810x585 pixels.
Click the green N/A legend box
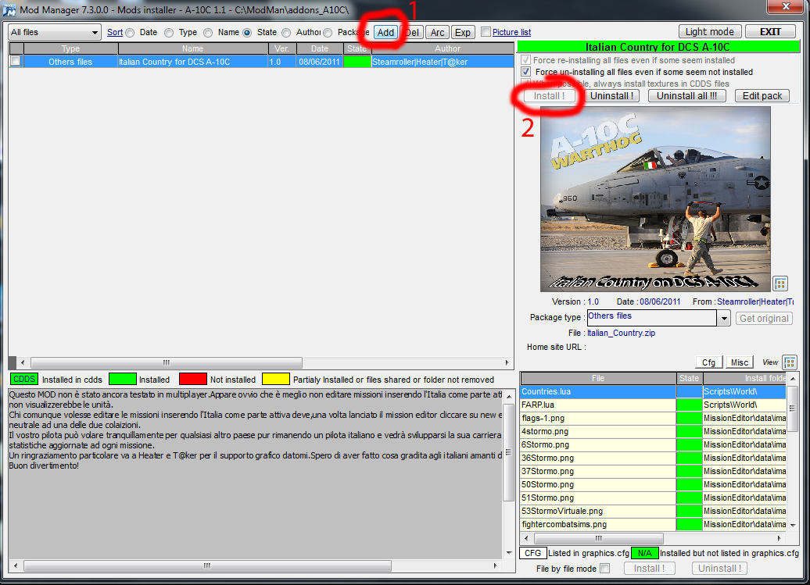click(644, 553)
